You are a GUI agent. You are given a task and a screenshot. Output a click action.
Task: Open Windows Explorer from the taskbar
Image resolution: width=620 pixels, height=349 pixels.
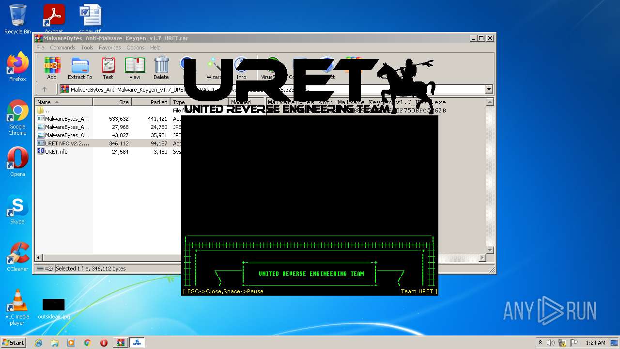[x=55, y=343]
